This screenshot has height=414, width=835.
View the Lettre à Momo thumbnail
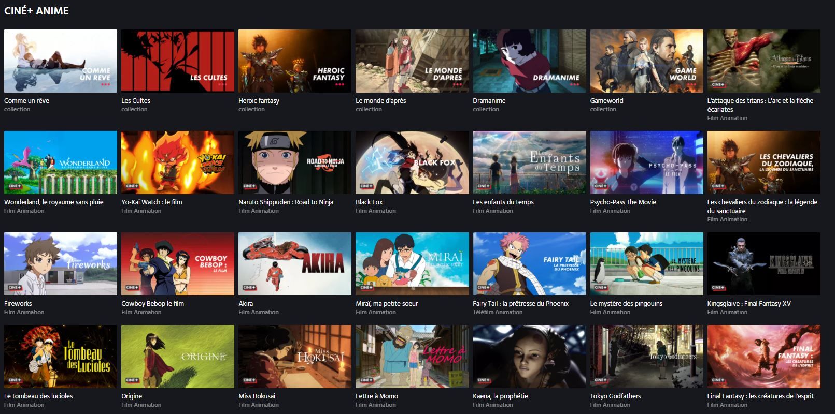point(412,357)
